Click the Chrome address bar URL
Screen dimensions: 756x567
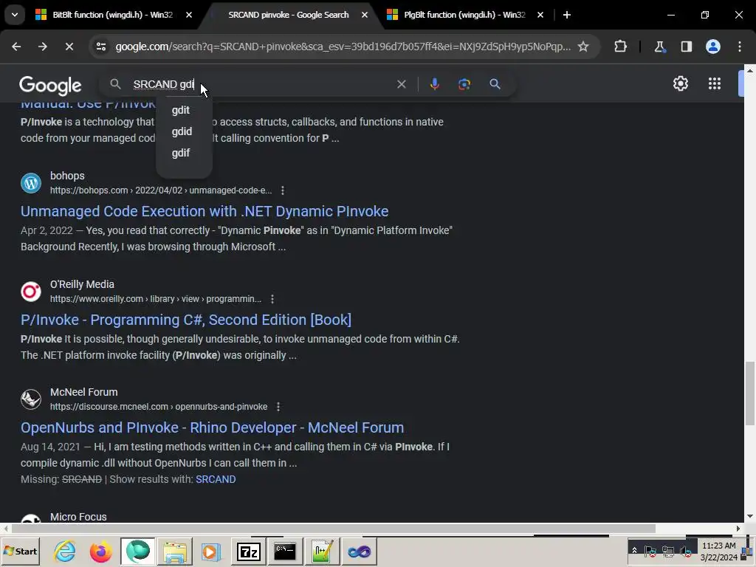coord(343,47)
